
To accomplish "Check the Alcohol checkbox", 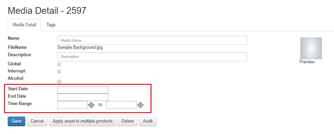I will pyautogui.click(x=60, y=81).
